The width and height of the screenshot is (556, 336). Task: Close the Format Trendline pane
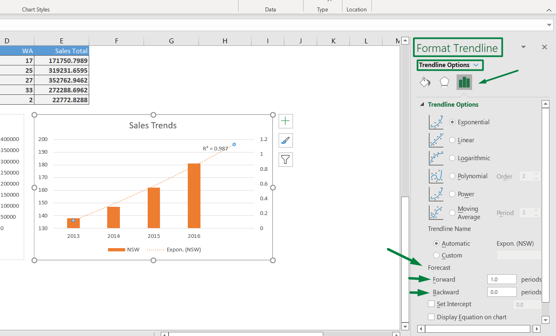[x=544, y=47]
